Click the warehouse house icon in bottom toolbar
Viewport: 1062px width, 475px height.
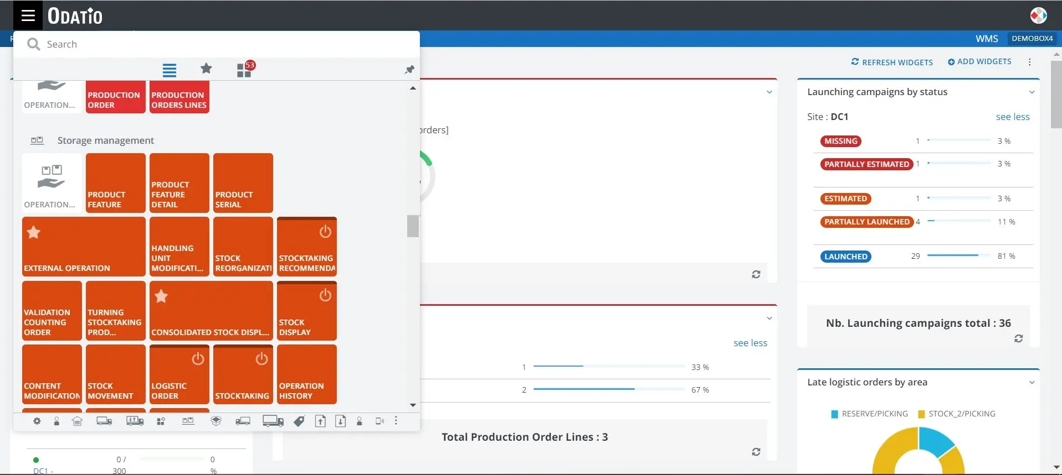(77, 421)
